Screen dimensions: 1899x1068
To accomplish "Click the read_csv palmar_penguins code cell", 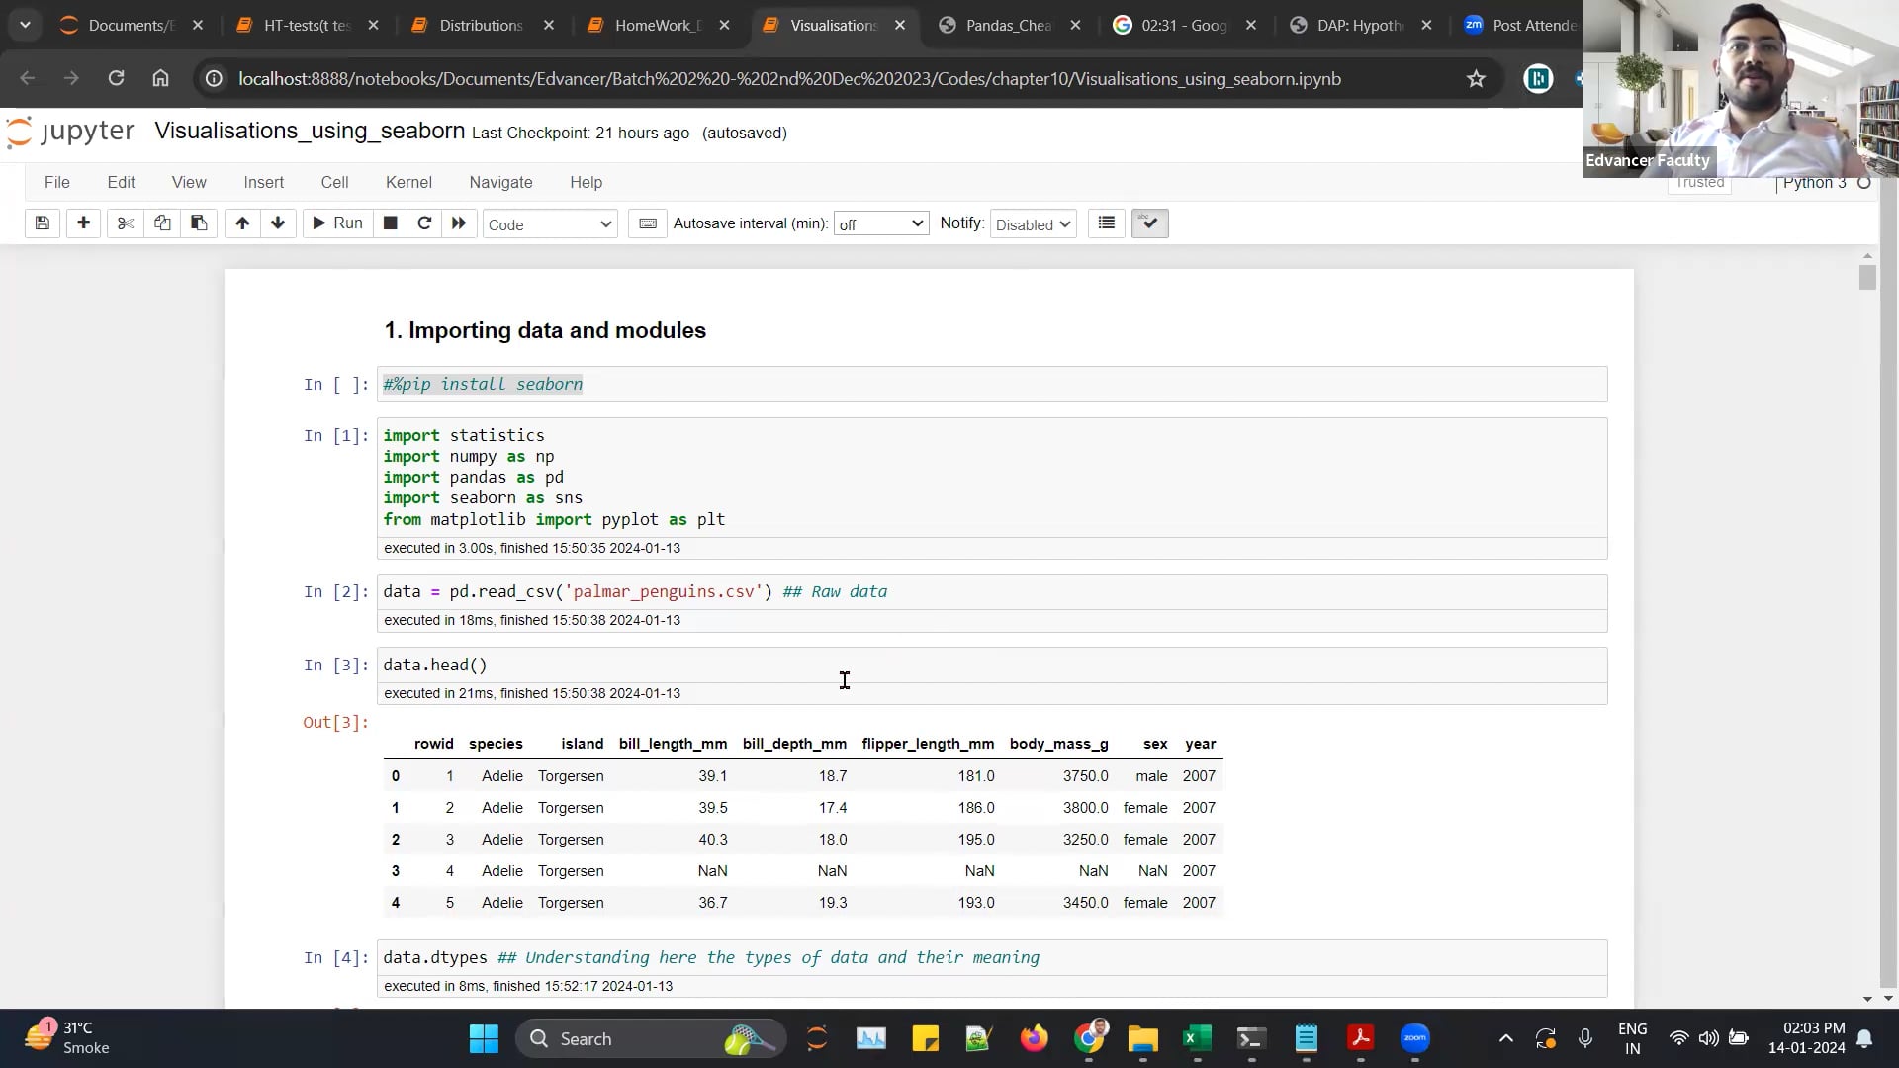I will click(x=992, y=591).
